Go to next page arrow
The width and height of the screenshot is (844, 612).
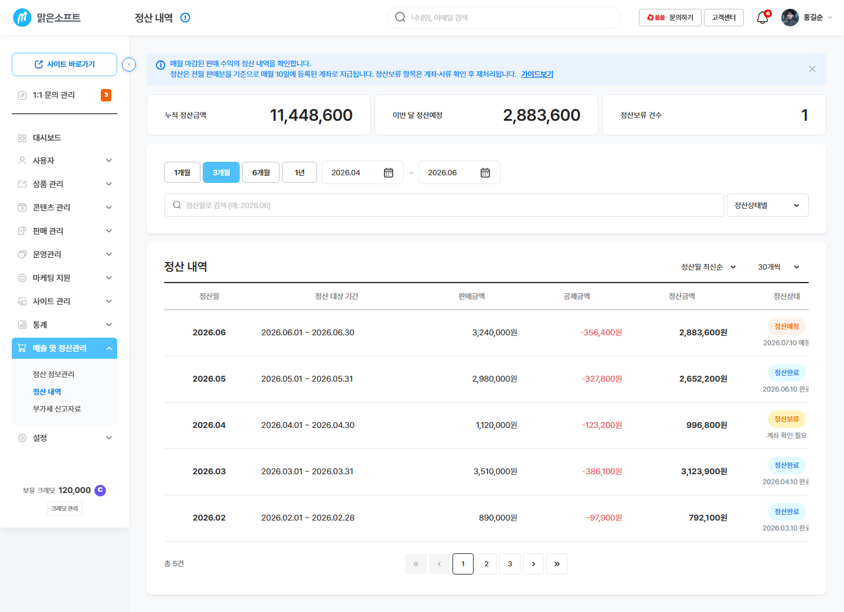point(533,564)
